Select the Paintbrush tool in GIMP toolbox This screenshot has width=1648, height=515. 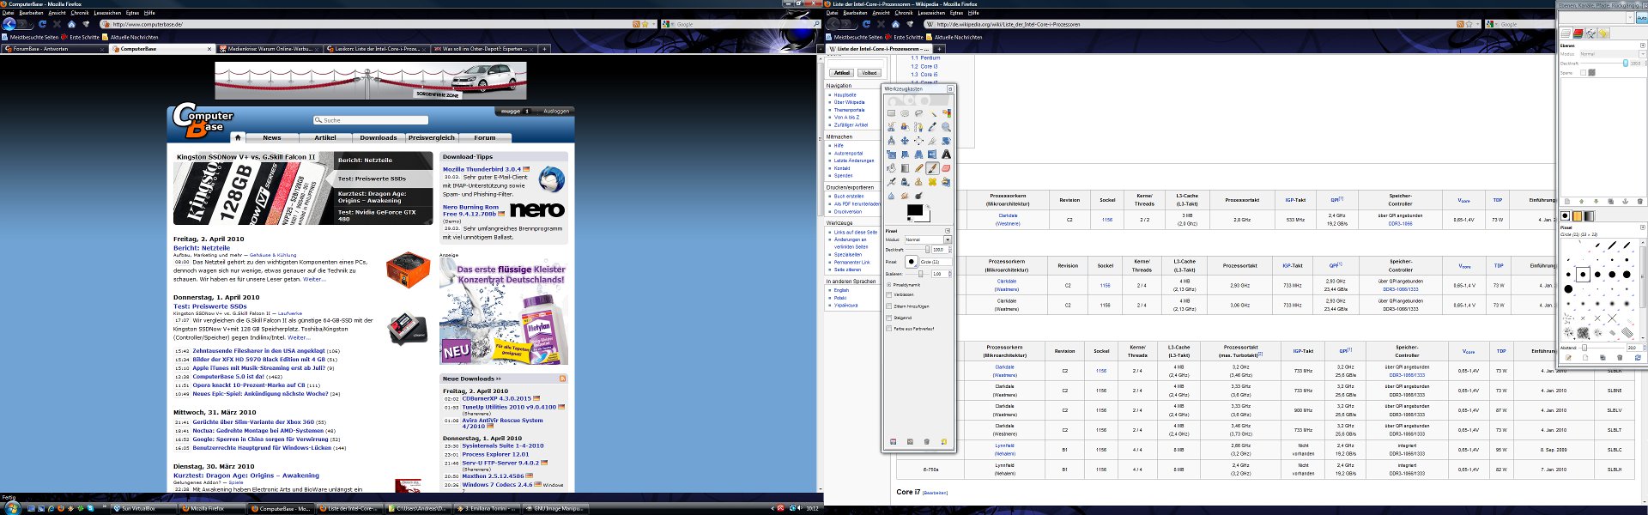click(932, 168)
